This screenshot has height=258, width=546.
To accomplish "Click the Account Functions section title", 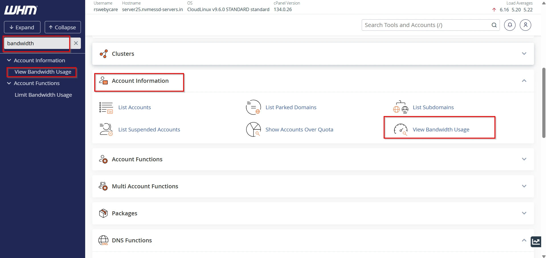I will click(137, 159).
